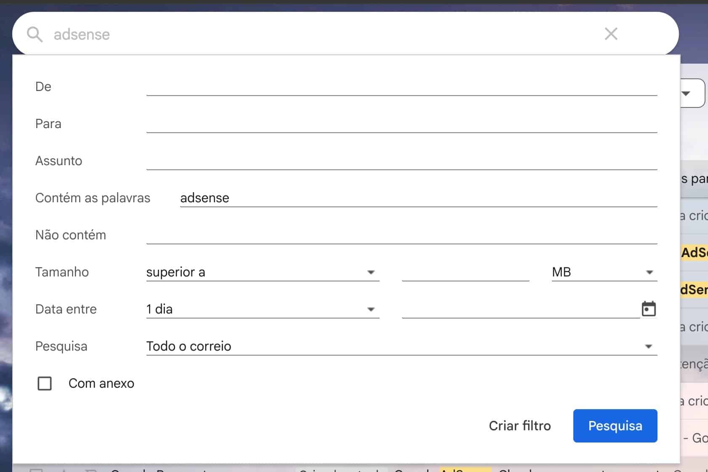The image size is (708, 472).
Task: Click the dropdown arrow behind the dialog's right edge
Action: click(x=687, y=93)
